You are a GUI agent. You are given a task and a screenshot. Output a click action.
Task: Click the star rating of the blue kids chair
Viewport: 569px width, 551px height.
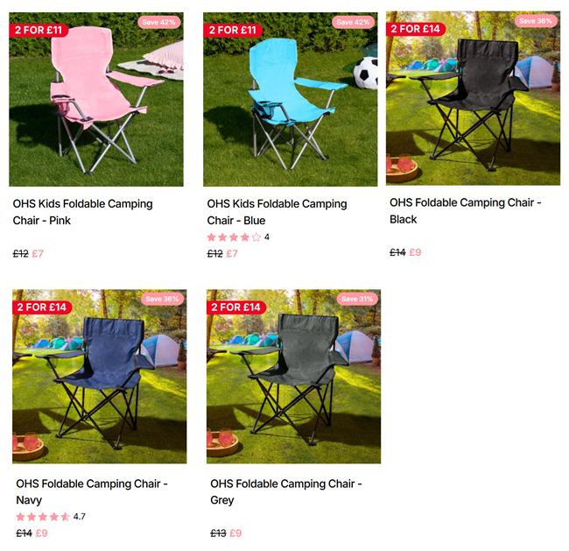click(238, 237)
